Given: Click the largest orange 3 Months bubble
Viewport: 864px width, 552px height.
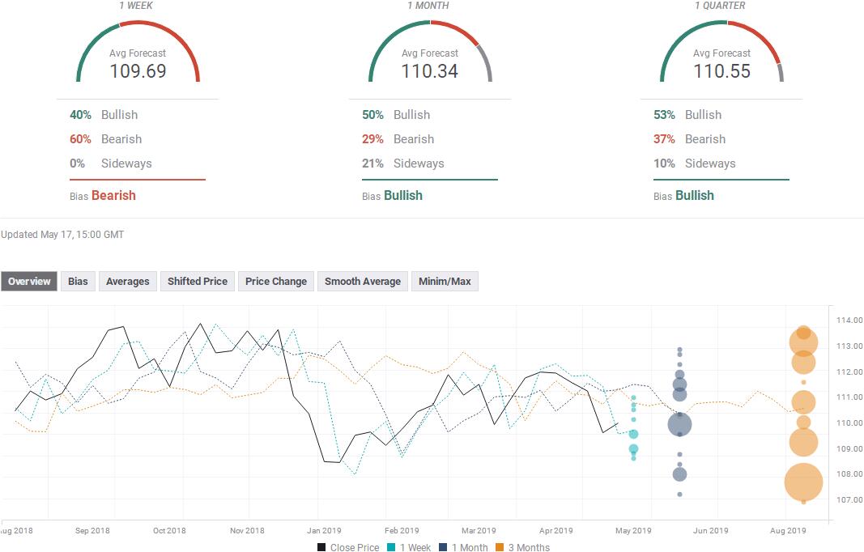Looking at the screenshot, I should click(x=803, y=483).
